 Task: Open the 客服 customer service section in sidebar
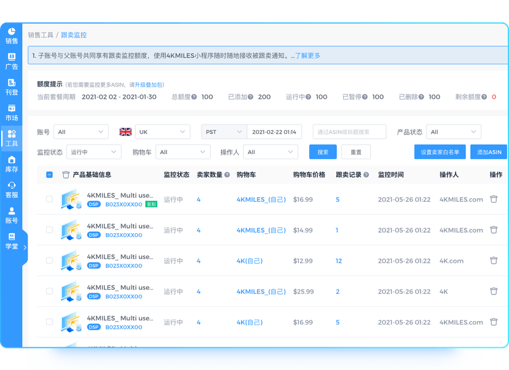(11, 190)
